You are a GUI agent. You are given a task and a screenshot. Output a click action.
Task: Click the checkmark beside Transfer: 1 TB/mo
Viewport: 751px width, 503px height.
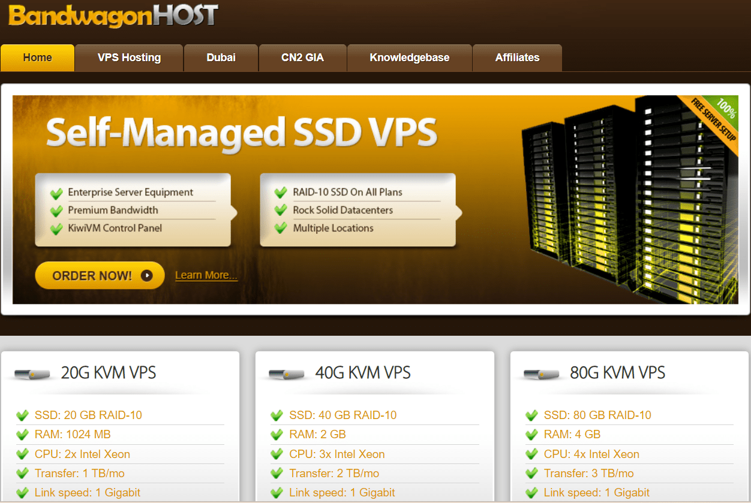(x=23, y=474)
